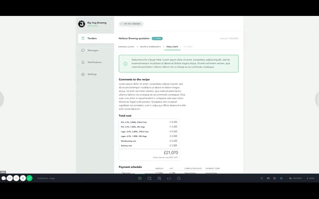Viewport: 319px width, 199px height.
Task: Click the Messages speech bubble icon
Action: 83,50
